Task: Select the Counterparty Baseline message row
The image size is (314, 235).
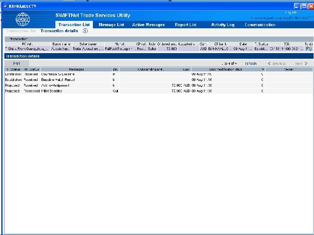Action: (158, 74)
